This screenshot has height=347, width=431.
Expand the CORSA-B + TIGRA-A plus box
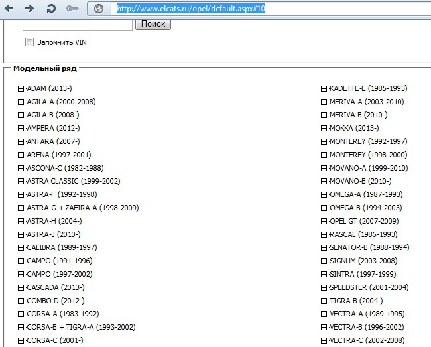(21, 327)
